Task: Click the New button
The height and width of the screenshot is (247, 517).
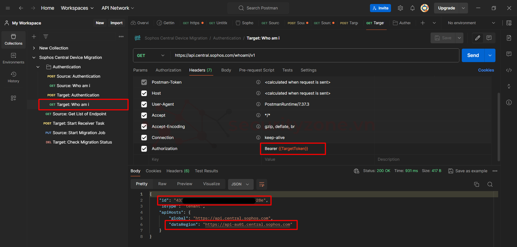Action: pyautogui.click(x=100, y=23)
